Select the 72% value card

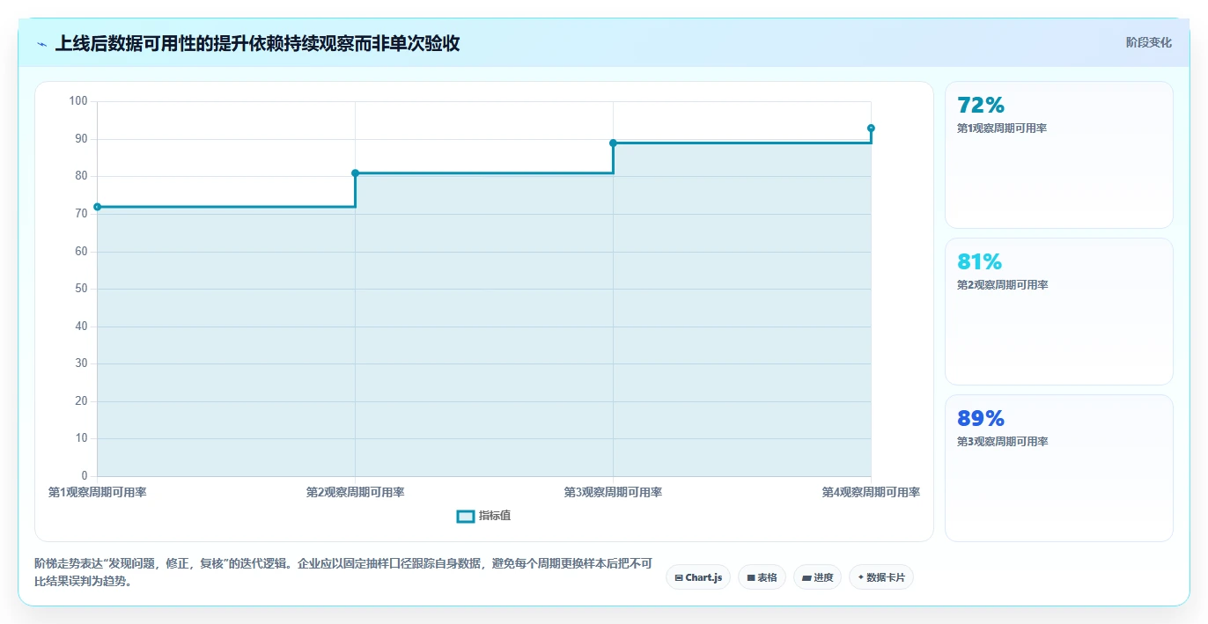click(1058, 155)
